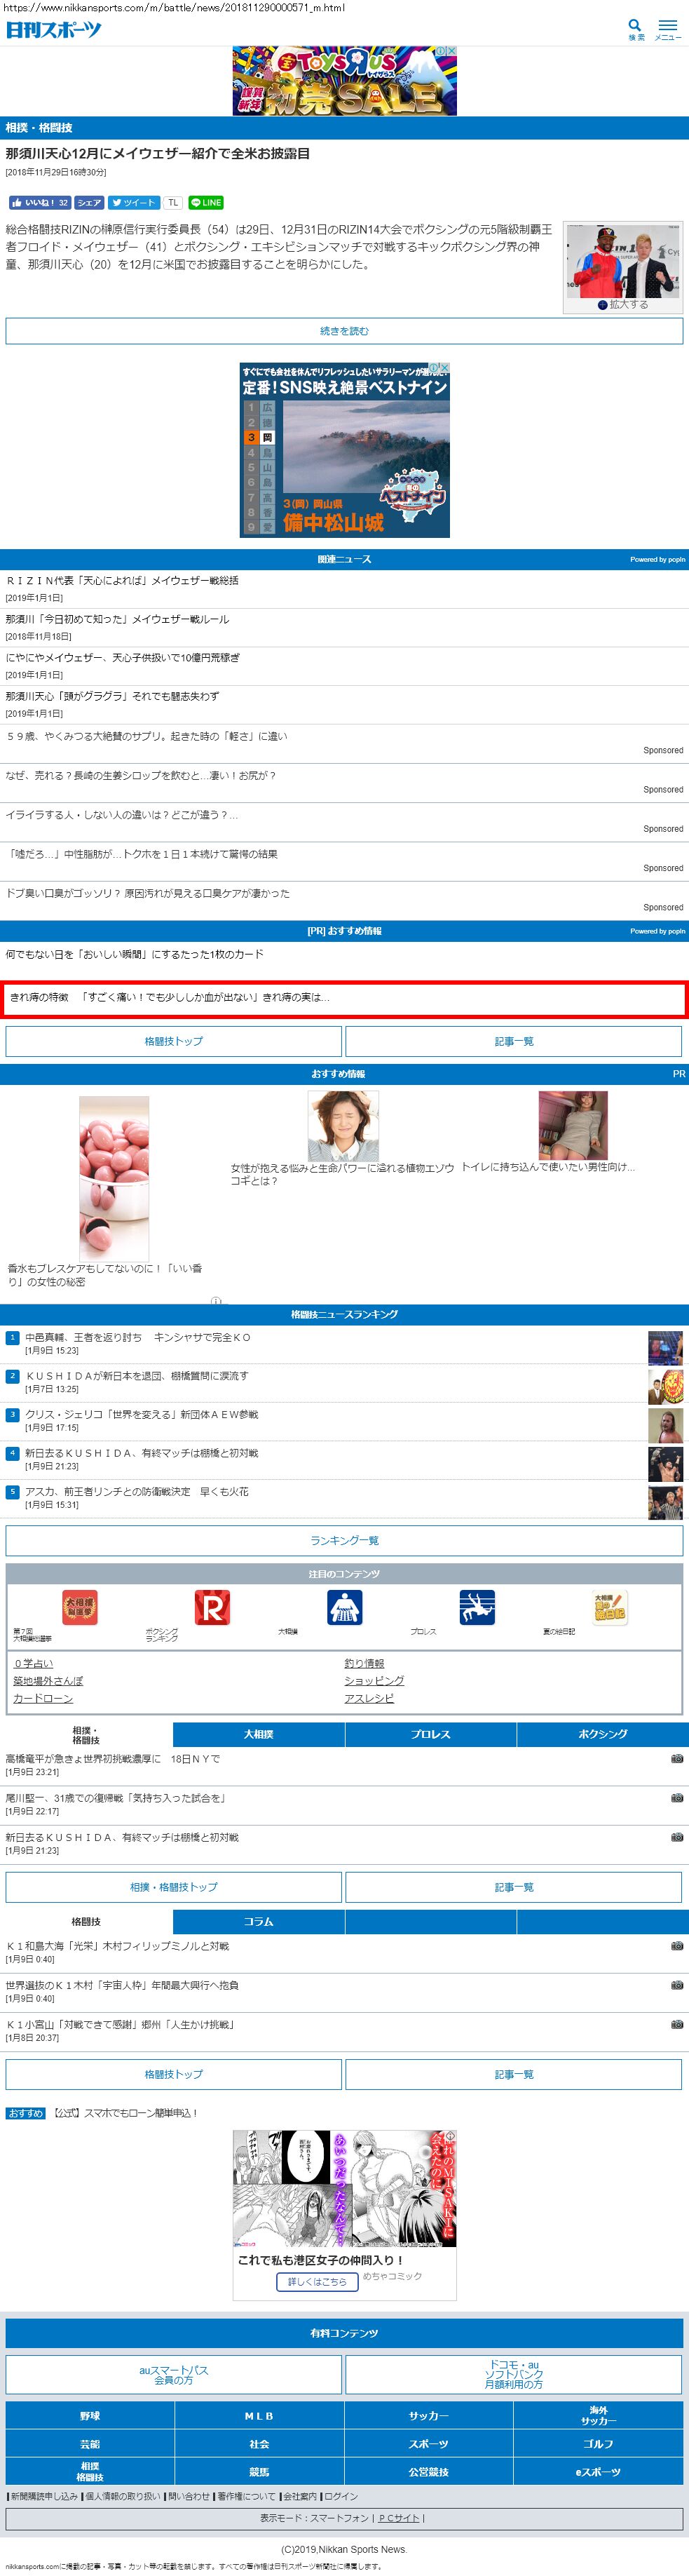This screenshot has width=689, height=2576.
Task: Close the Toys R Us banner ad icon
Action: pos(451,51)
